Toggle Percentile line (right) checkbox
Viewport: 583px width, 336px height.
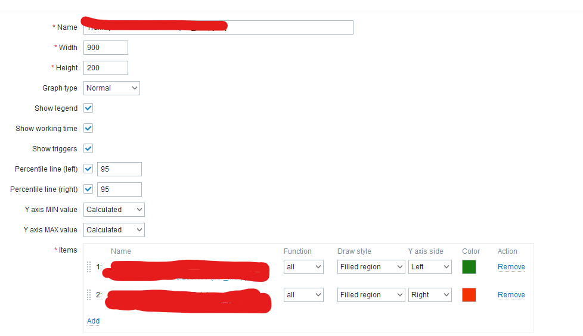pyautogui.click(x=88, y=189)
